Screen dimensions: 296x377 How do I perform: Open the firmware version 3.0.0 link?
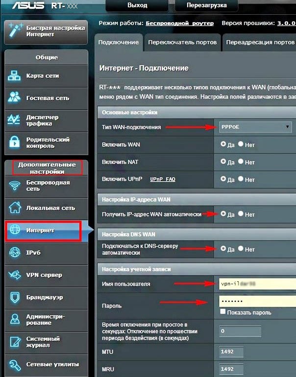tap(286, 24)
